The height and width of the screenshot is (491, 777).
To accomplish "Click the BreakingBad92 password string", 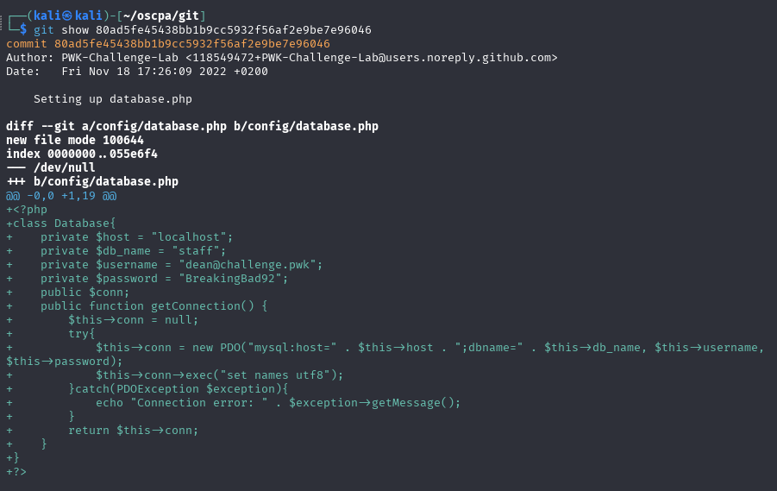I will [x=233, y=279].
